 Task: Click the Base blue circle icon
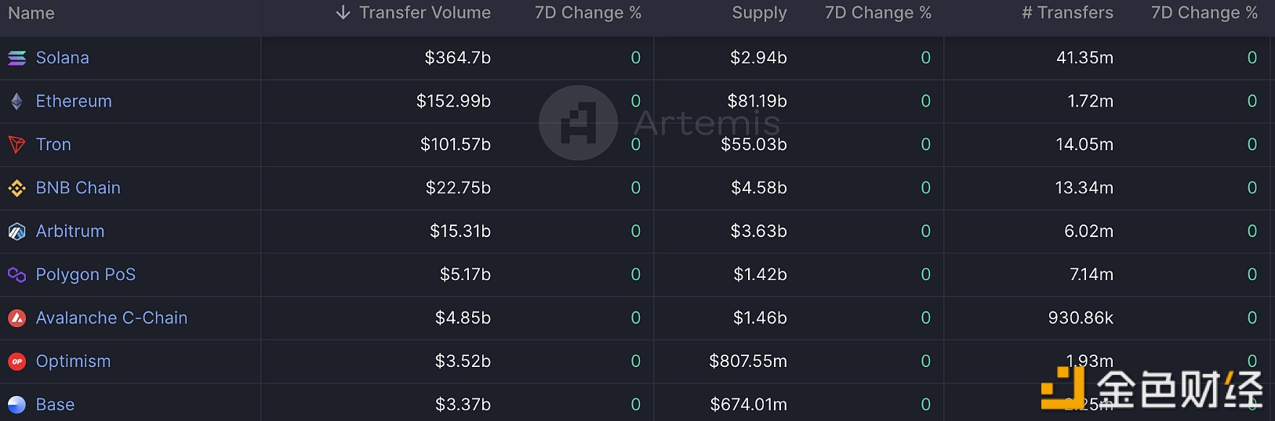click(x=16, y=405)
